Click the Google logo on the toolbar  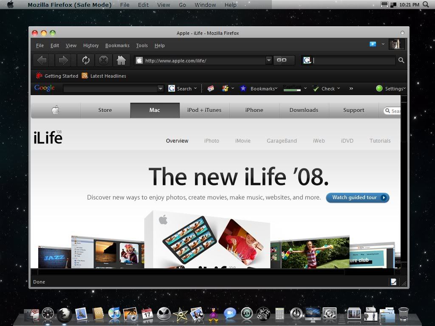coord(44,88)
